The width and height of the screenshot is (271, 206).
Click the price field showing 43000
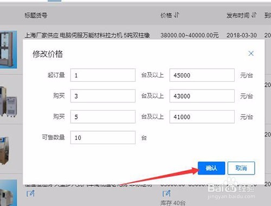[x=202, y=96]
